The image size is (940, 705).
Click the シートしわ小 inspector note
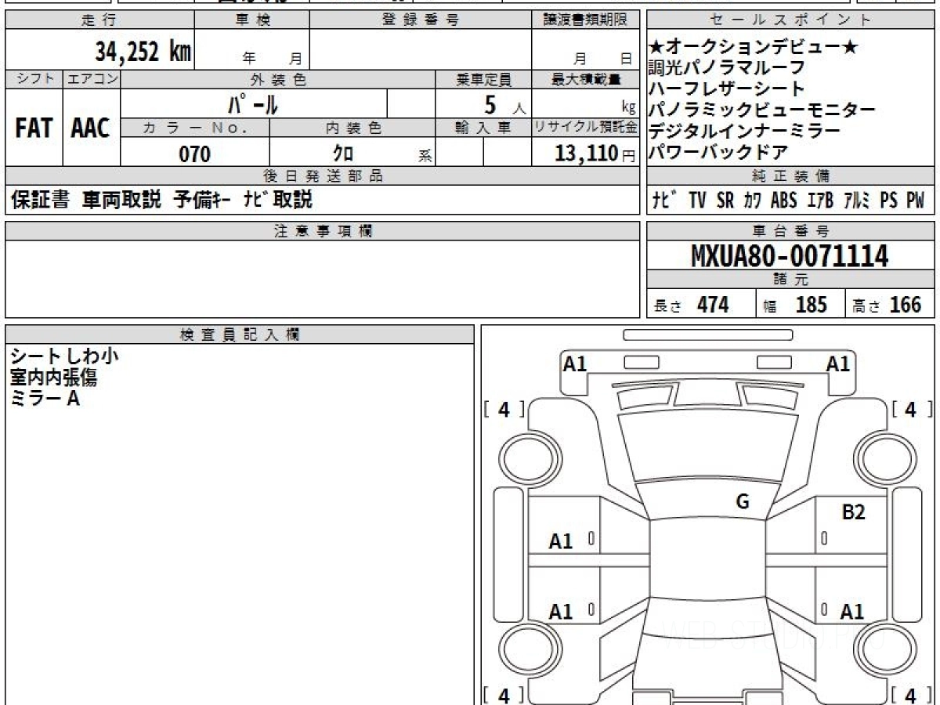click(x=65, y=356)
